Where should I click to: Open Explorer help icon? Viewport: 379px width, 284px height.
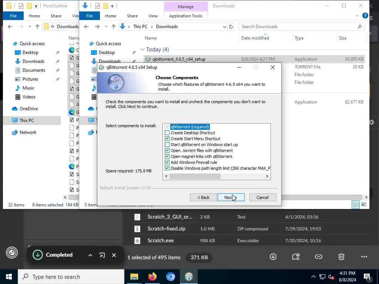(x=365, y=16)
